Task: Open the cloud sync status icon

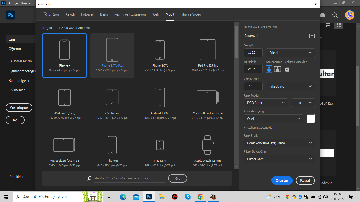Action: coord(323,15)
